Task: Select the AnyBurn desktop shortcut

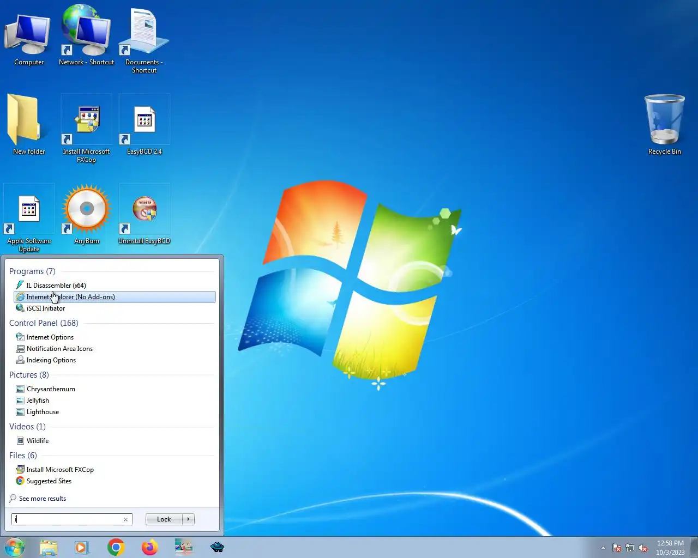Action: (87, 215)
